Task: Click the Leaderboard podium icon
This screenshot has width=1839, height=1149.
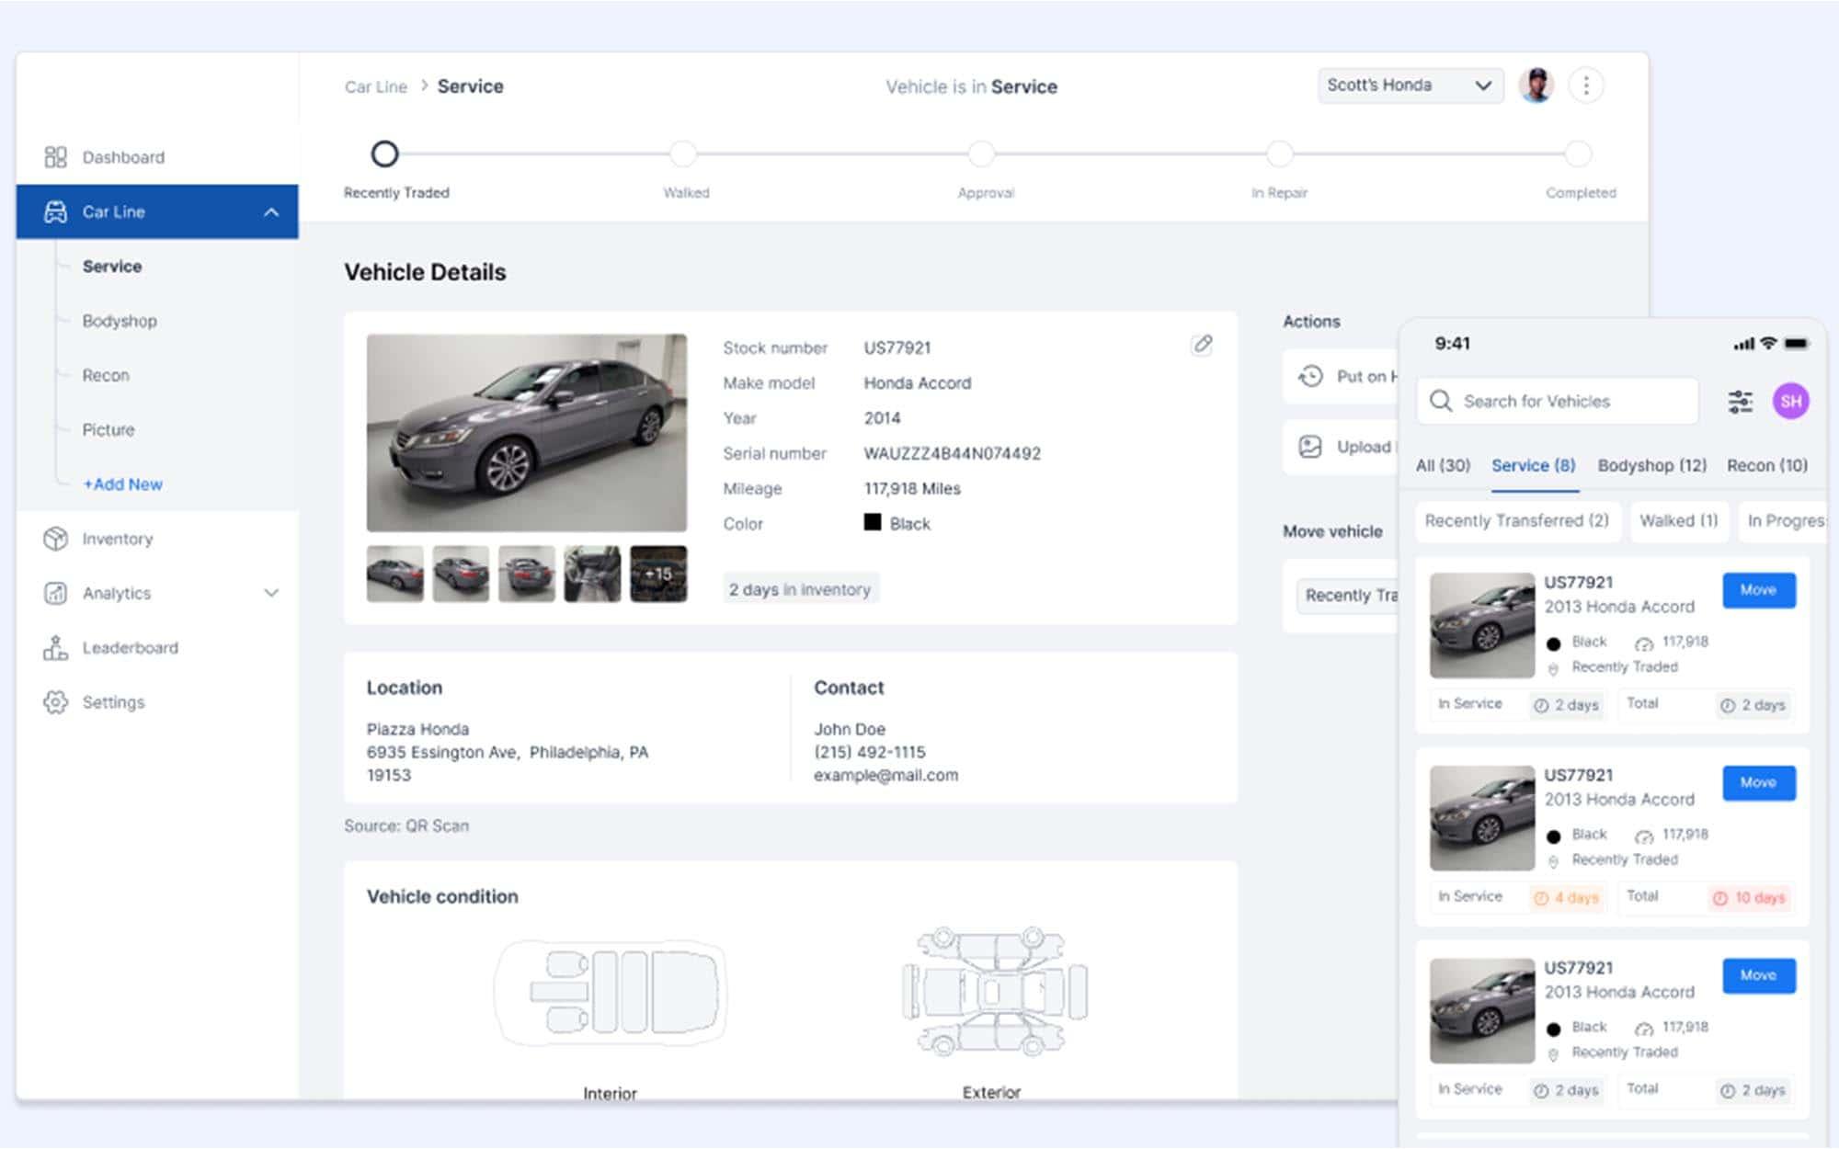Action: coord(55,648)
